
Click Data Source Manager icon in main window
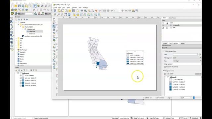click(13, 10)
